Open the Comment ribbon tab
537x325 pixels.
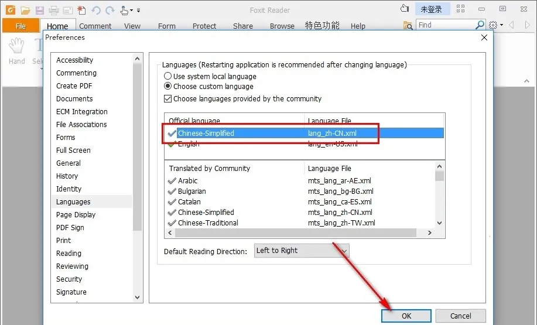point(95,26)
